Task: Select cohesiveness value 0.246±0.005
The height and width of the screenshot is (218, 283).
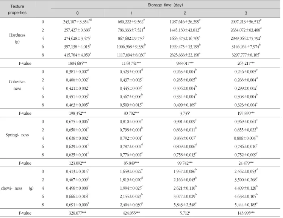Action: pos(246,72)
